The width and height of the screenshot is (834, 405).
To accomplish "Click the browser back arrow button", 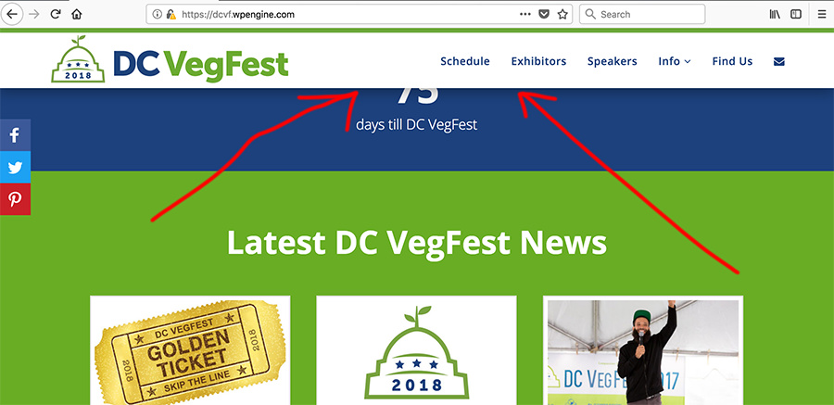I will tap(12, 15).
